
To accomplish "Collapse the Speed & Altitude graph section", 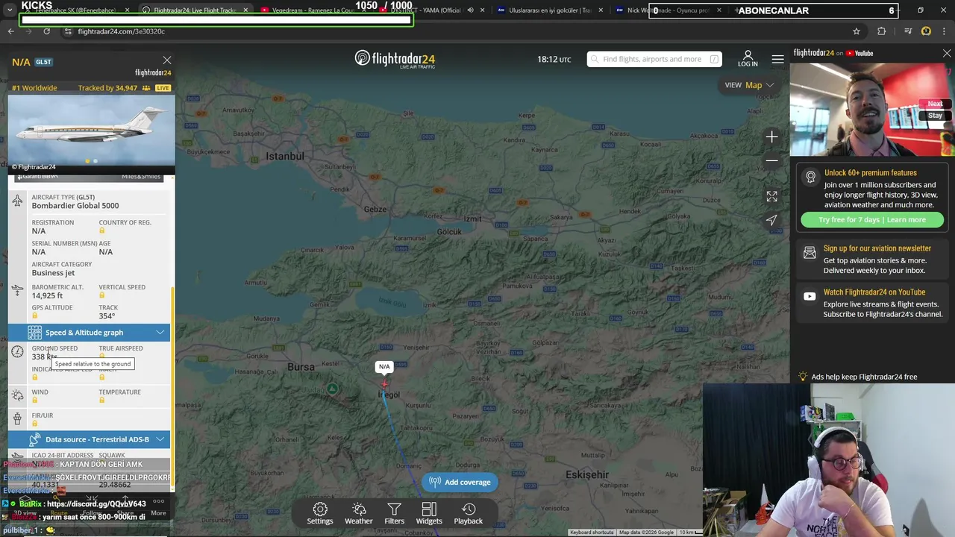I will tap(89, 333).
